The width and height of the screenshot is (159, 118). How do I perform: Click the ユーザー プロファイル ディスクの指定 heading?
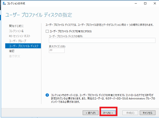39,15
